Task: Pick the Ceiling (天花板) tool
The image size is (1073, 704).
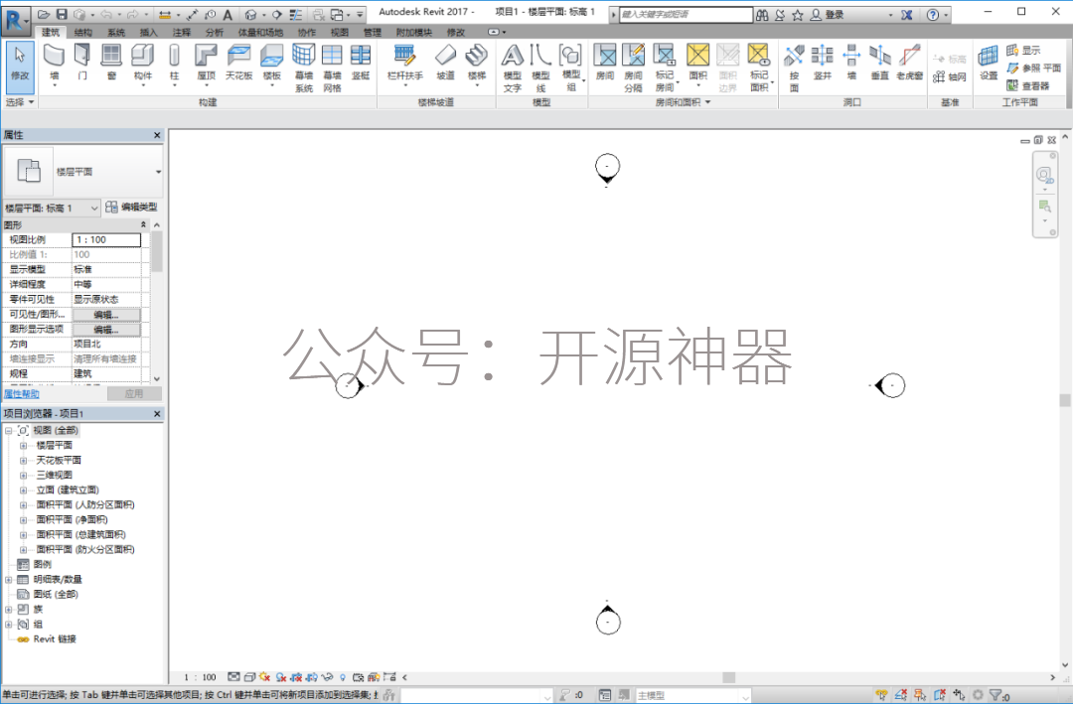Action: (238, 63)
